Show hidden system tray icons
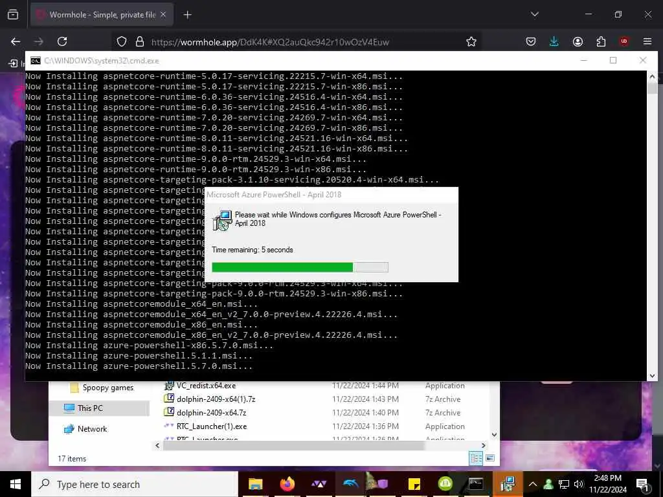 pyautogui.click(x=533, y=484)
